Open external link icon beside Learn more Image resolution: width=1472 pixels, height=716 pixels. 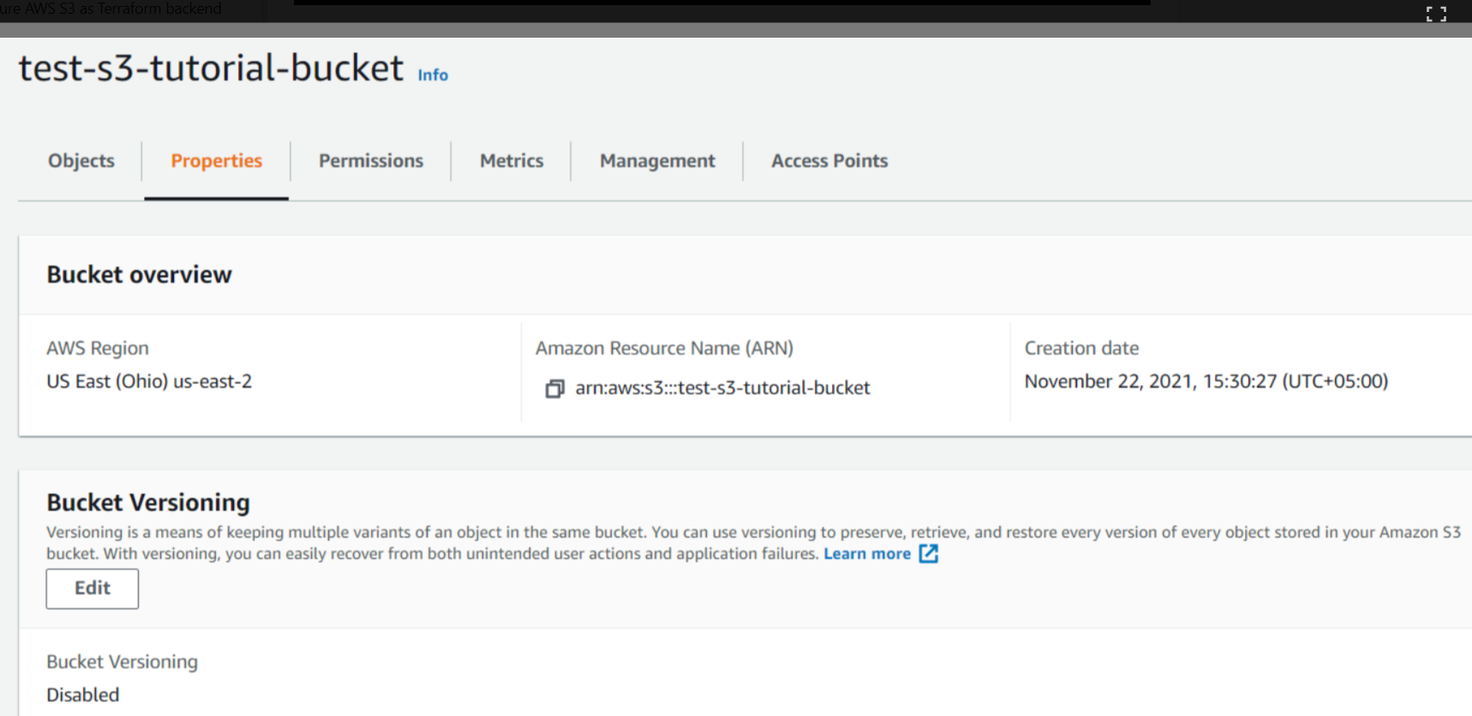pos(929,554)
